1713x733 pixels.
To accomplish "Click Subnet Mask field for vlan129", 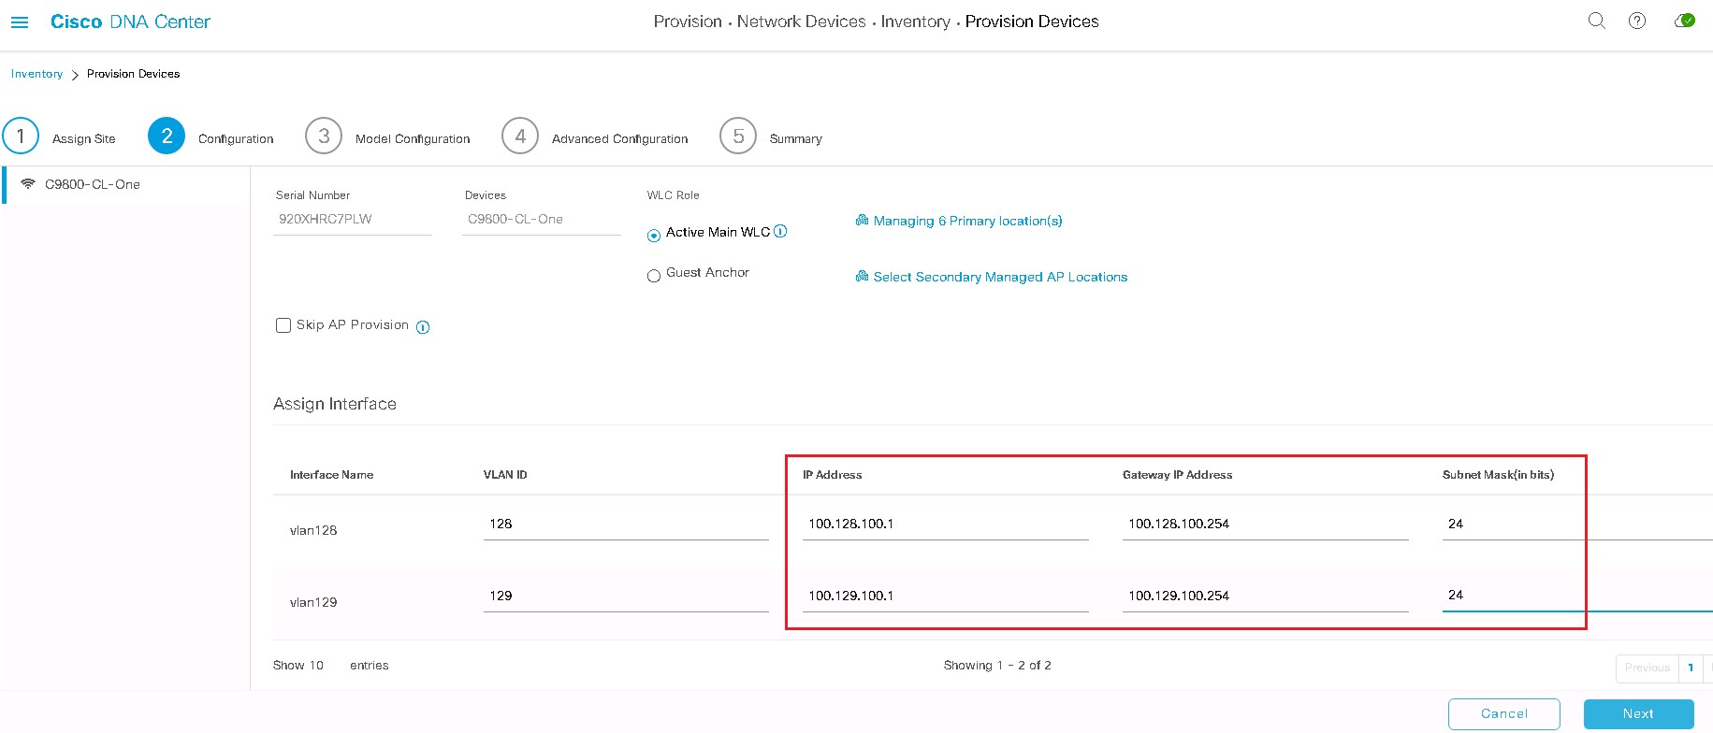I will tap(1577, 596).
